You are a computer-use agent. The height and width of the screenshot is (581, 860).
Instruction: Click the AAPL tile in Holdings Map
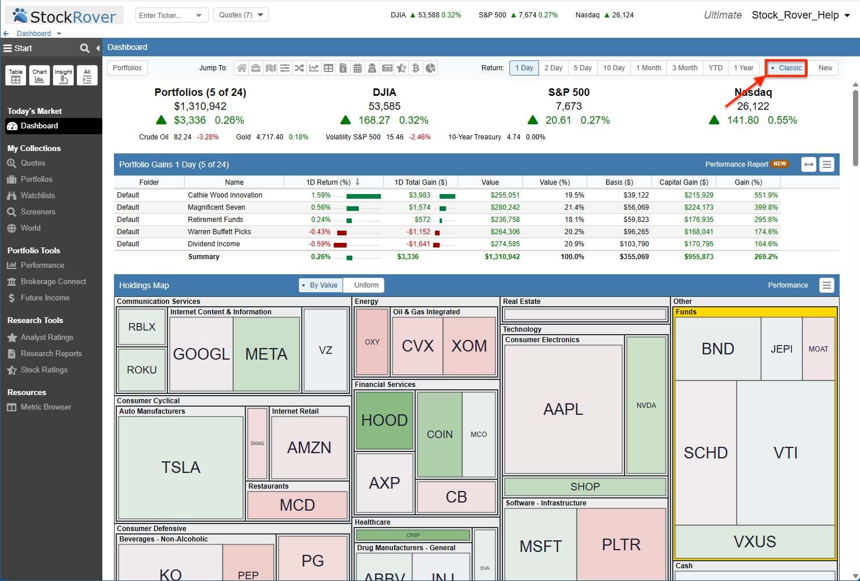coord(563,410)
